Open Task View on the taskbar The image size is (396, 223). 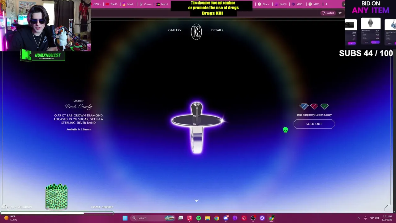click(181, 218)
